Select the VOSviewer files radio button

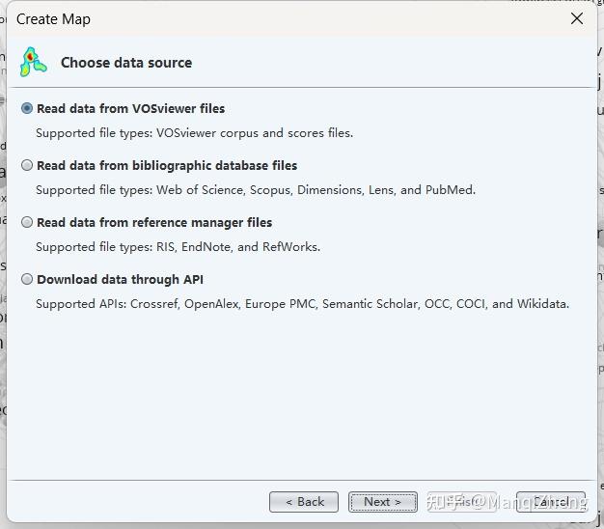27,108
